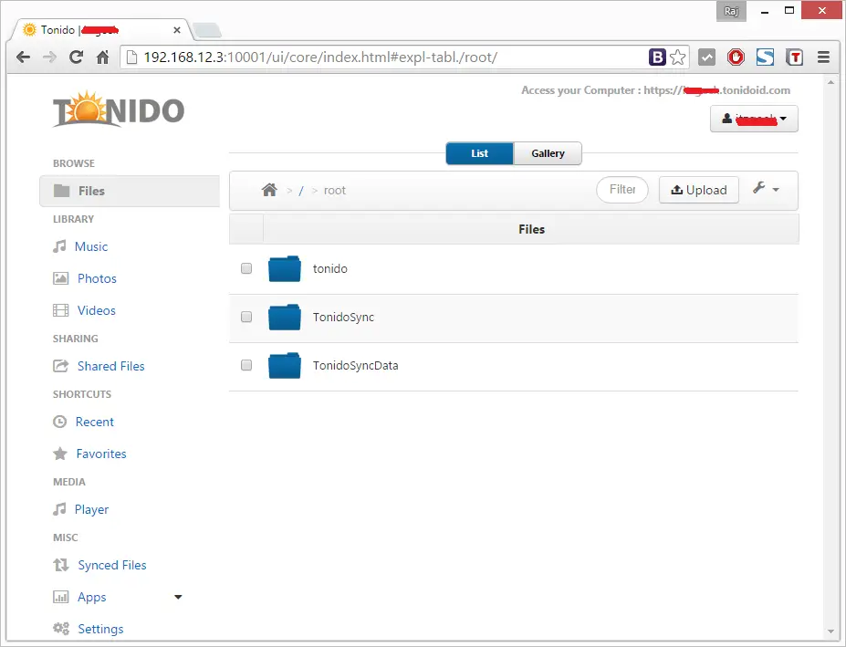Click the tonido folder name
The width and height of the screenshot is (846, 647).
[x=330, y=268]
